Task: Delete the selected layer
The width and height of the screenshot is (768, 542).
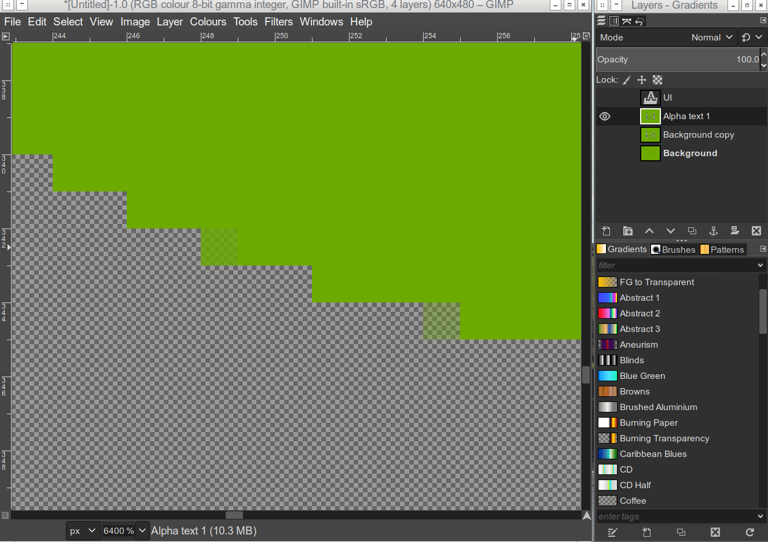Action: (756, 231)
